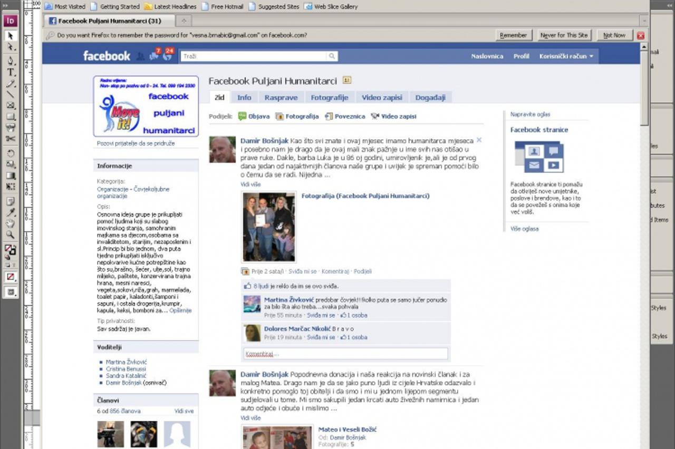Click the Not Now button
This screenshot has width=675, height=449.
[614, 35]
